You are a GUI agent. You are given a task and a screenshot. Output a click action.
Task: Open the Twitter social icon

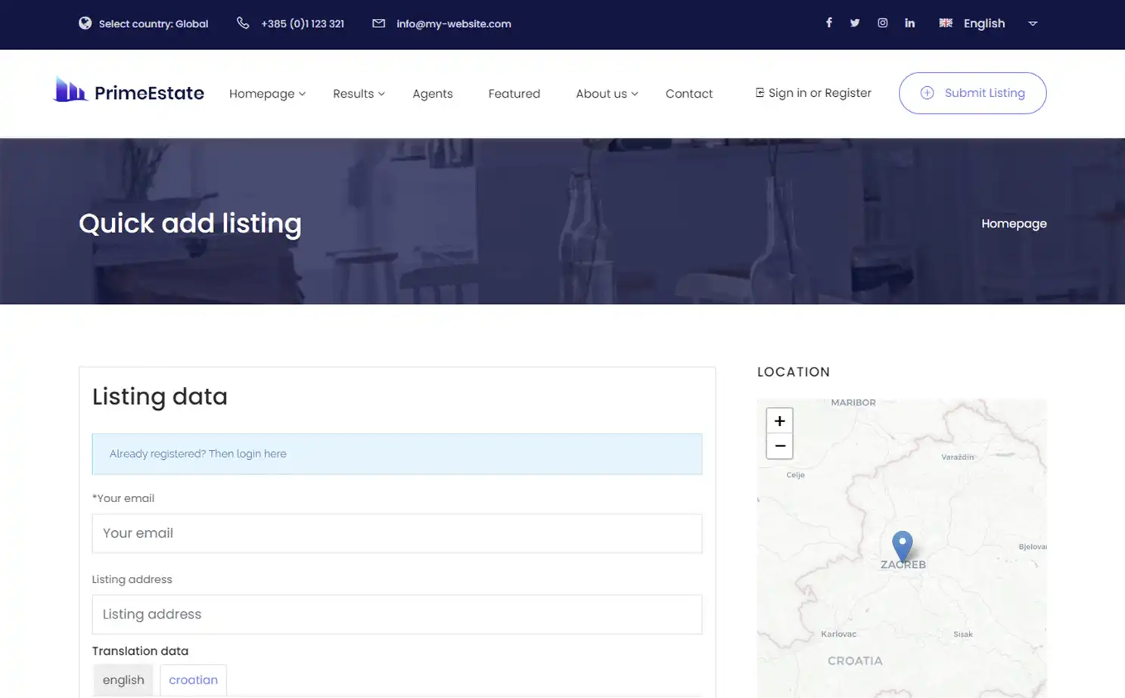(x=855, y=23)
